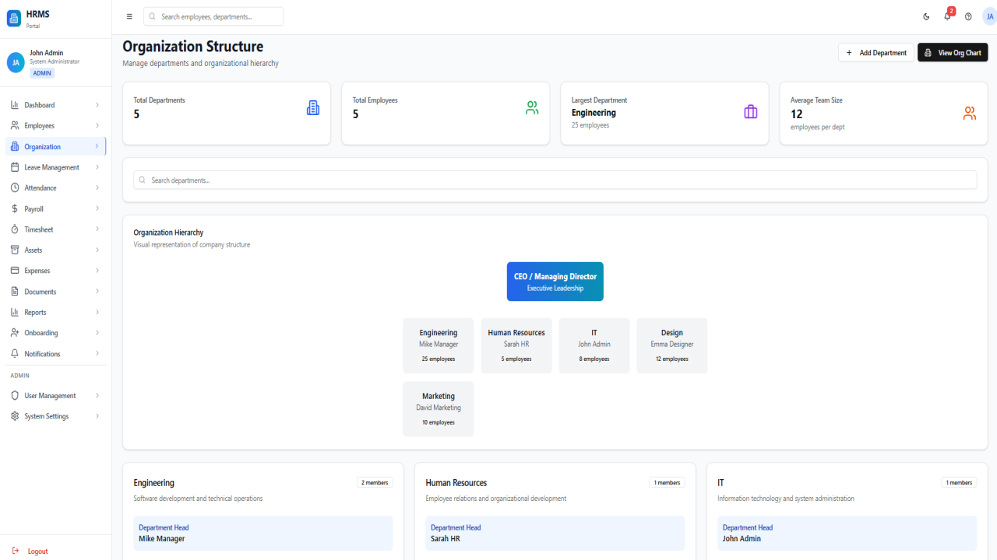Click the Total Departments building icon
This screenshot has width=997, height=560.
(x=312, y=108)
